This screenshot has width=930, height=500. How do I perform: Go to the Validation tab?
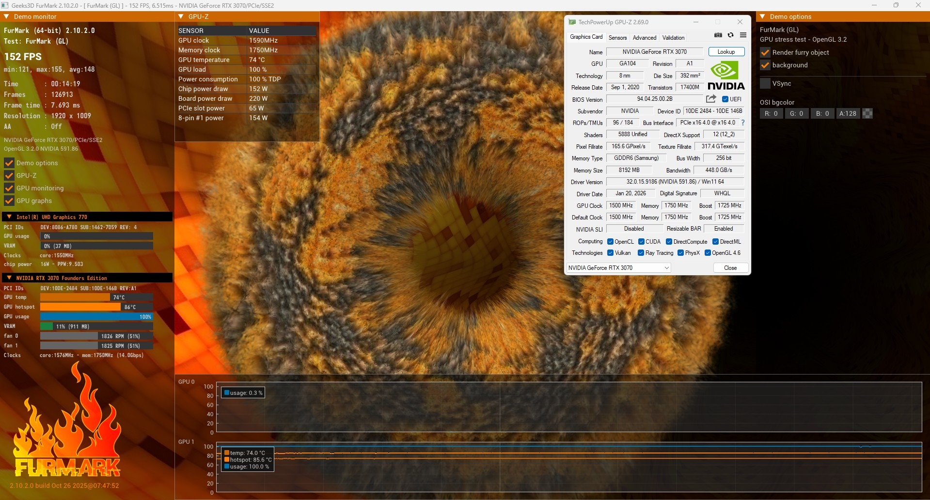click(674, 37)
